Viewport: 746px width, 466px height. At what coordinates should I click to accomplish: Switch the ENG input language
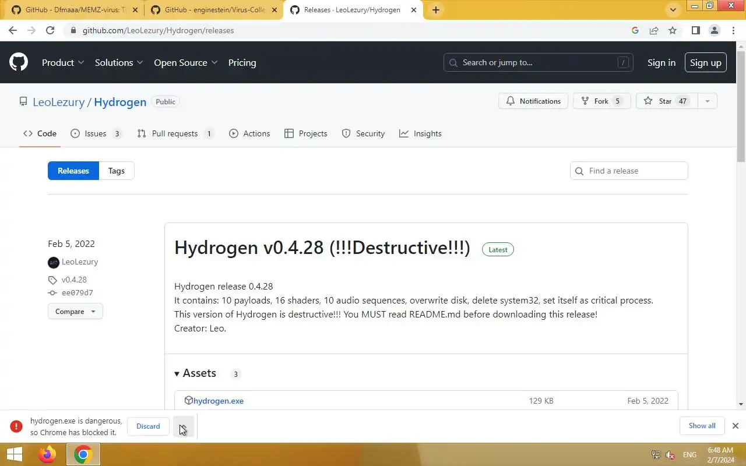689,455
